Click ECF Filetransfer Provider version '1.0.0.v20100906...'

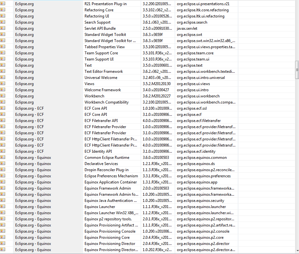[x=157, y=127]
